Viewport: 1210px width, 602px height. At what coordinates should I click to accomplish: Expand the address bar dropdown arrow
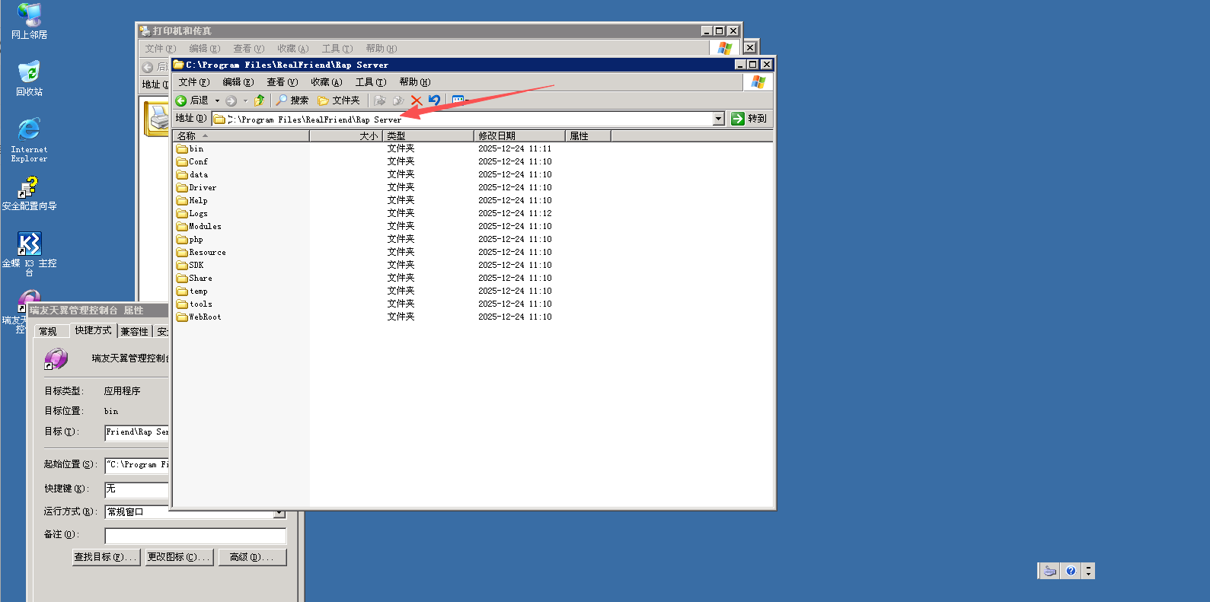718,119
